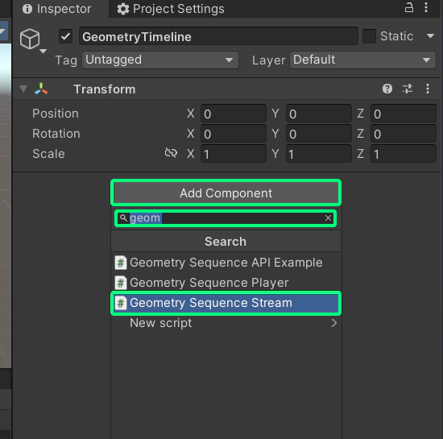Open the Inspector panel three-dot menu
Screen dimensions: 443x439
pos(426,7)
